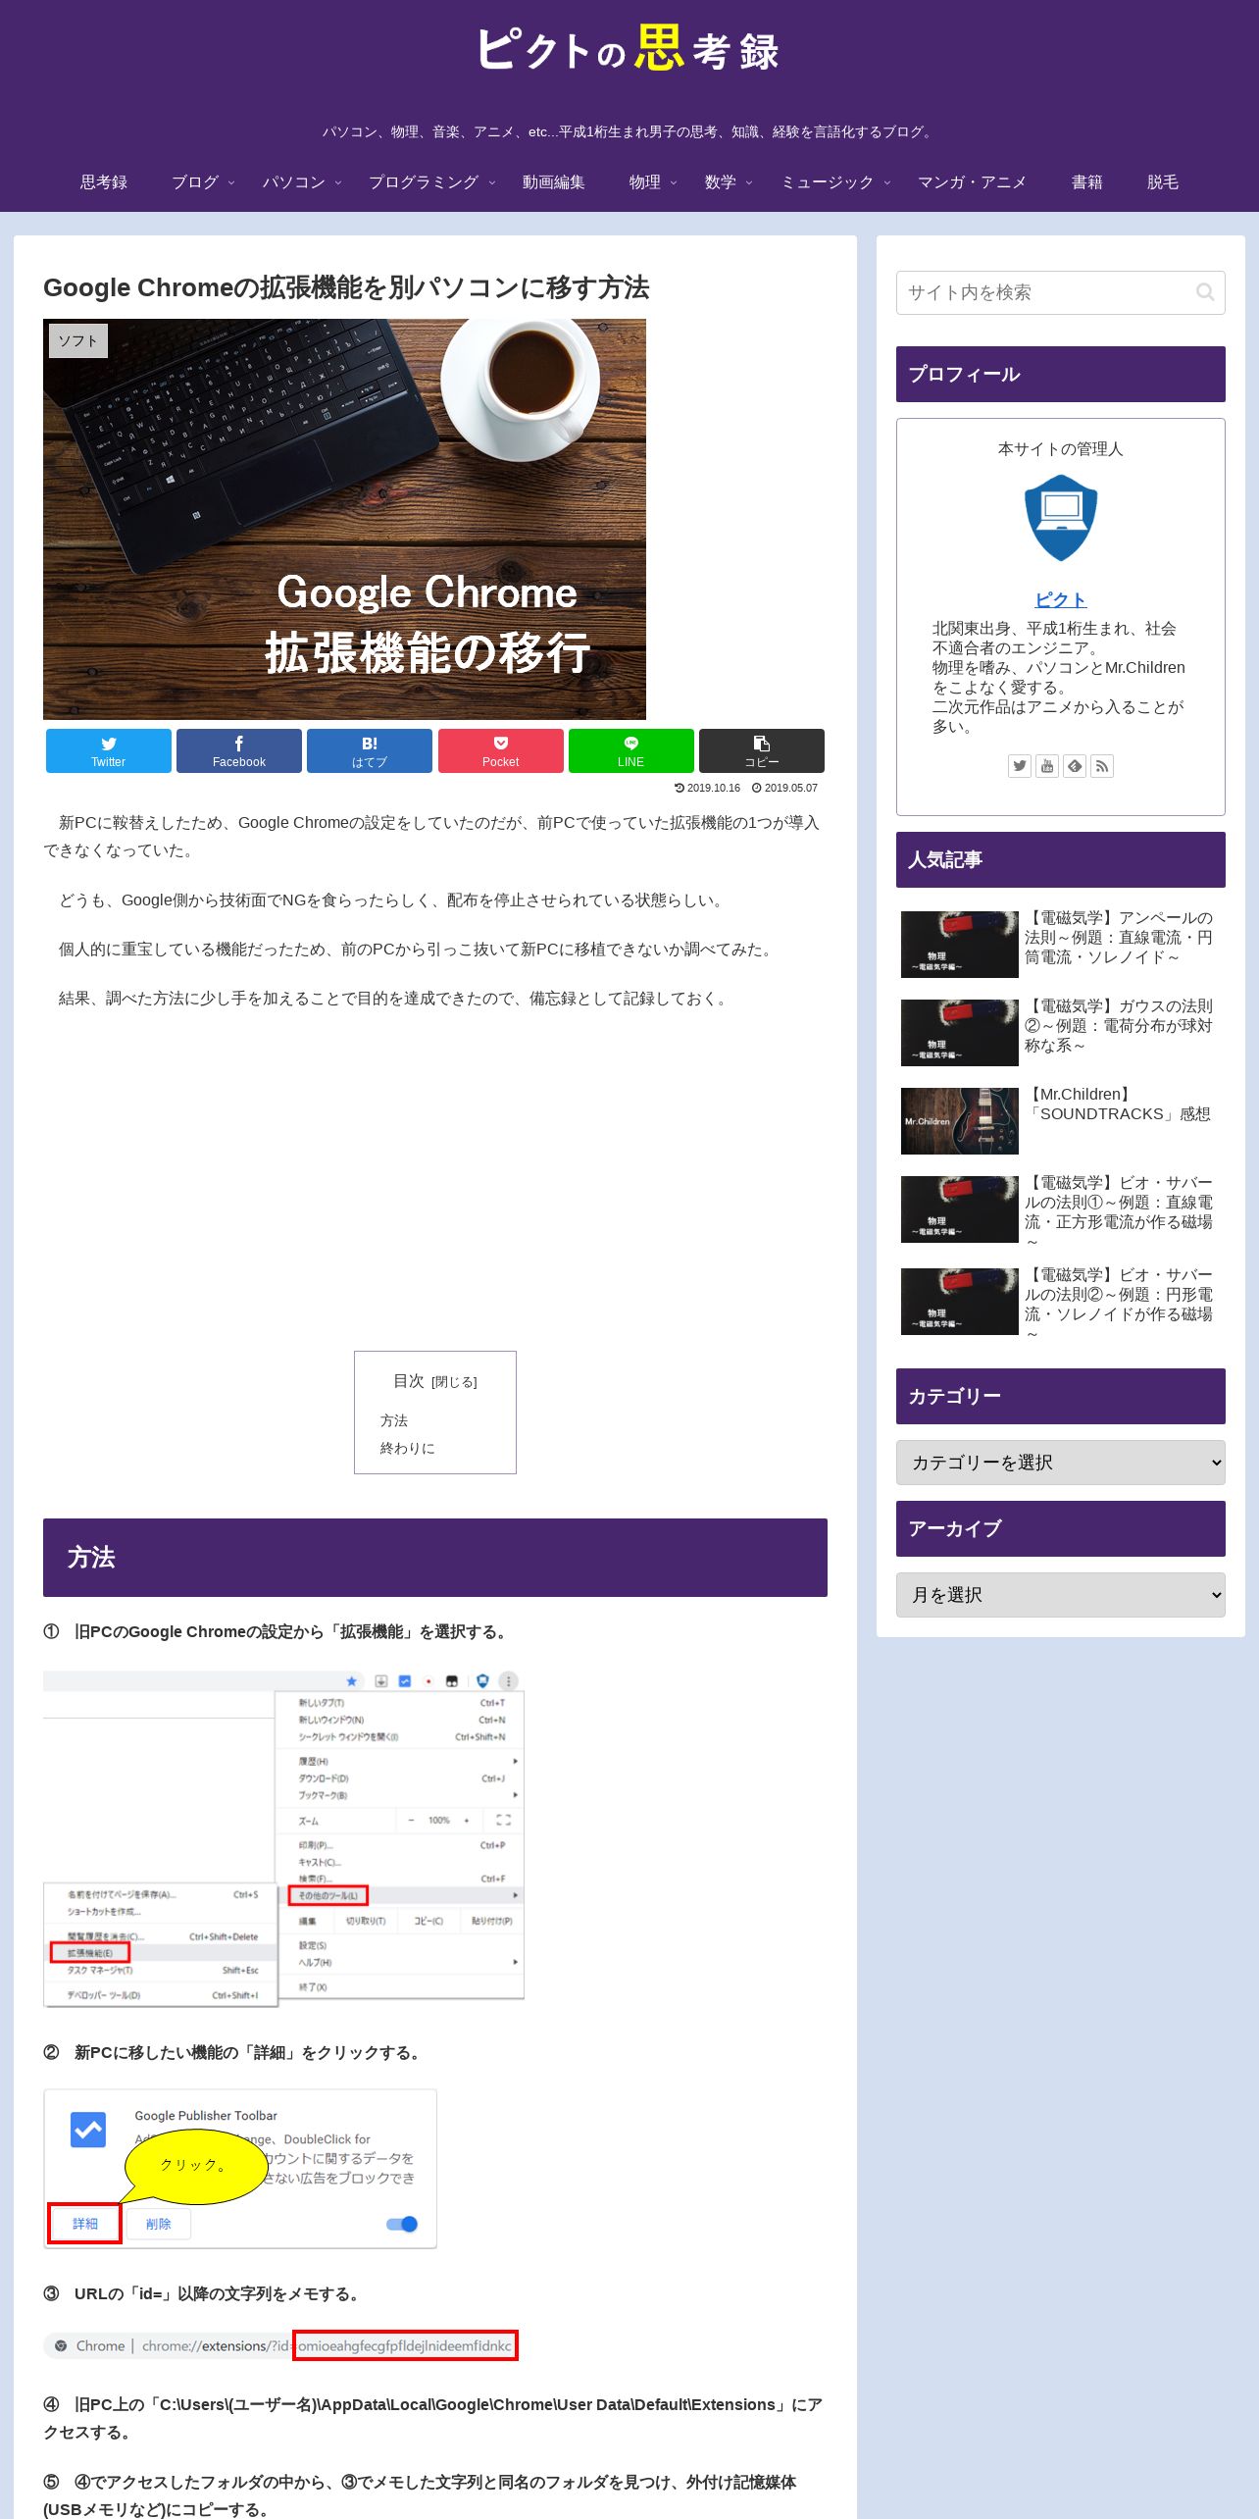
Task: Click the ソフト category label
Action: pos(78,340)
